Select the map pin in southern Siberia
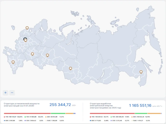Viewport: 166px width, 124px height. 71,68
